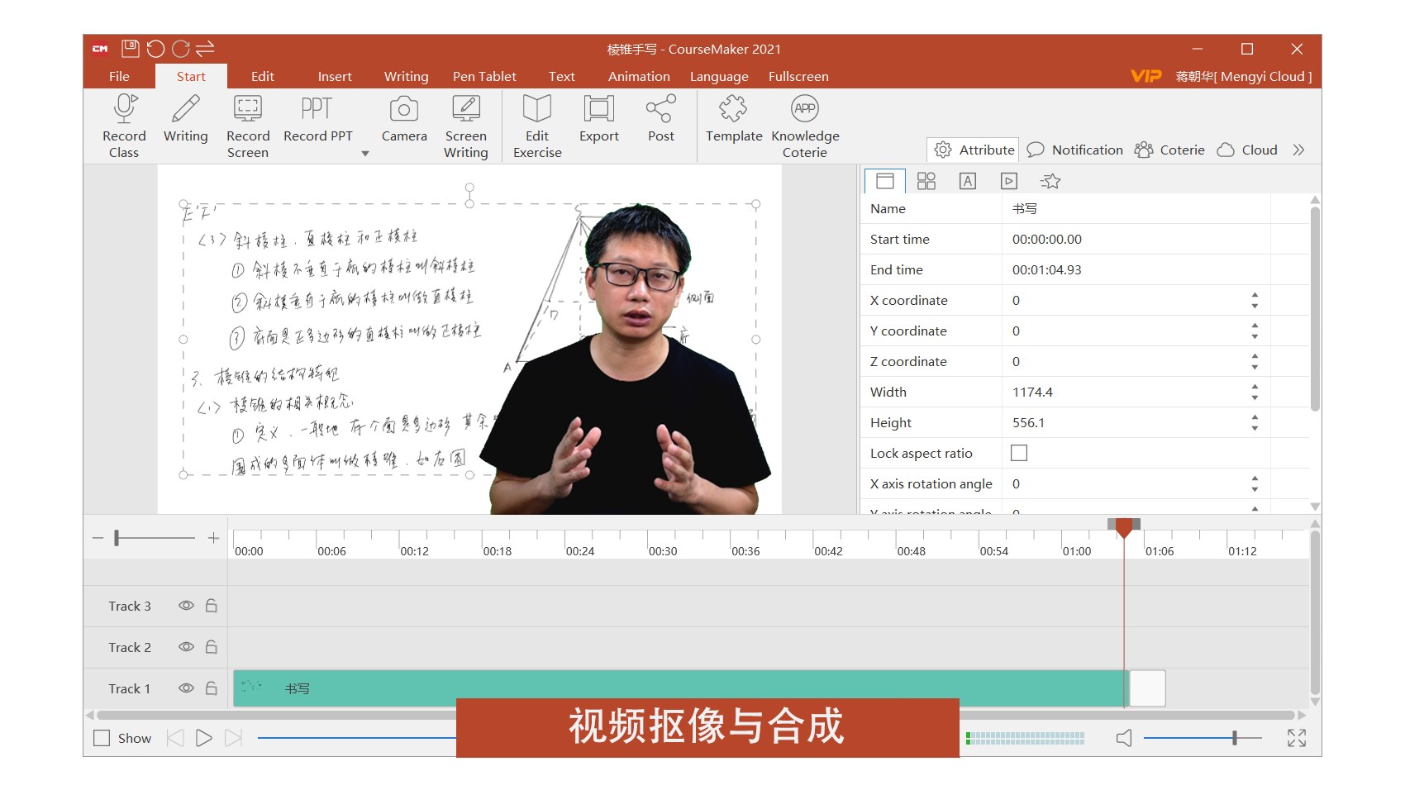Open the File menu
The height and width of the screenshot is (790, 1405).
point(119,76)
